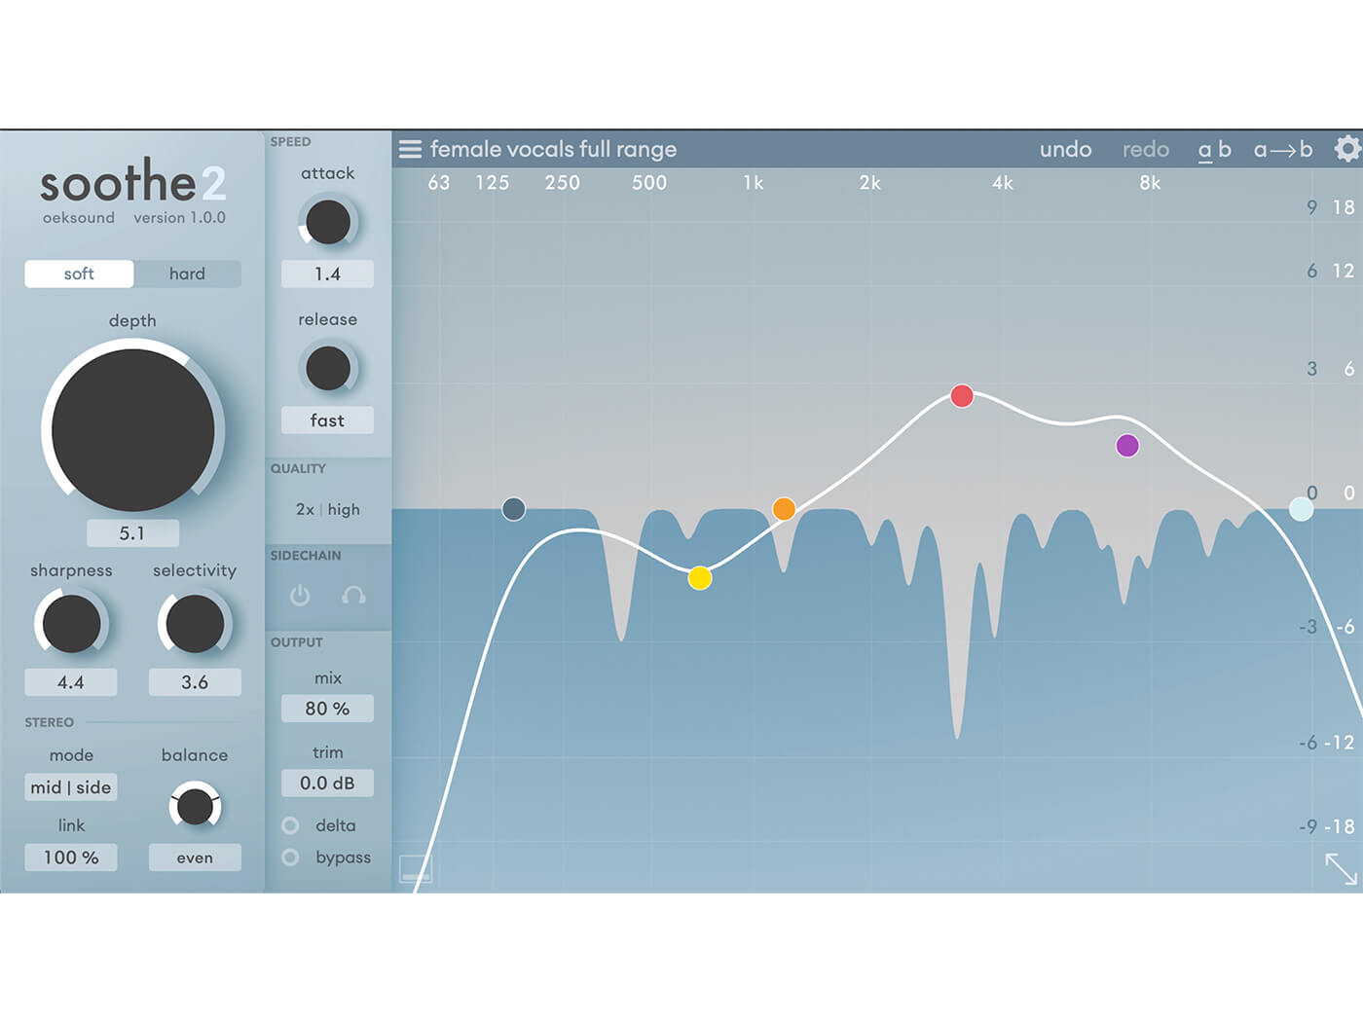Audition the sidechain using the headphone icon

pos(353,596)
